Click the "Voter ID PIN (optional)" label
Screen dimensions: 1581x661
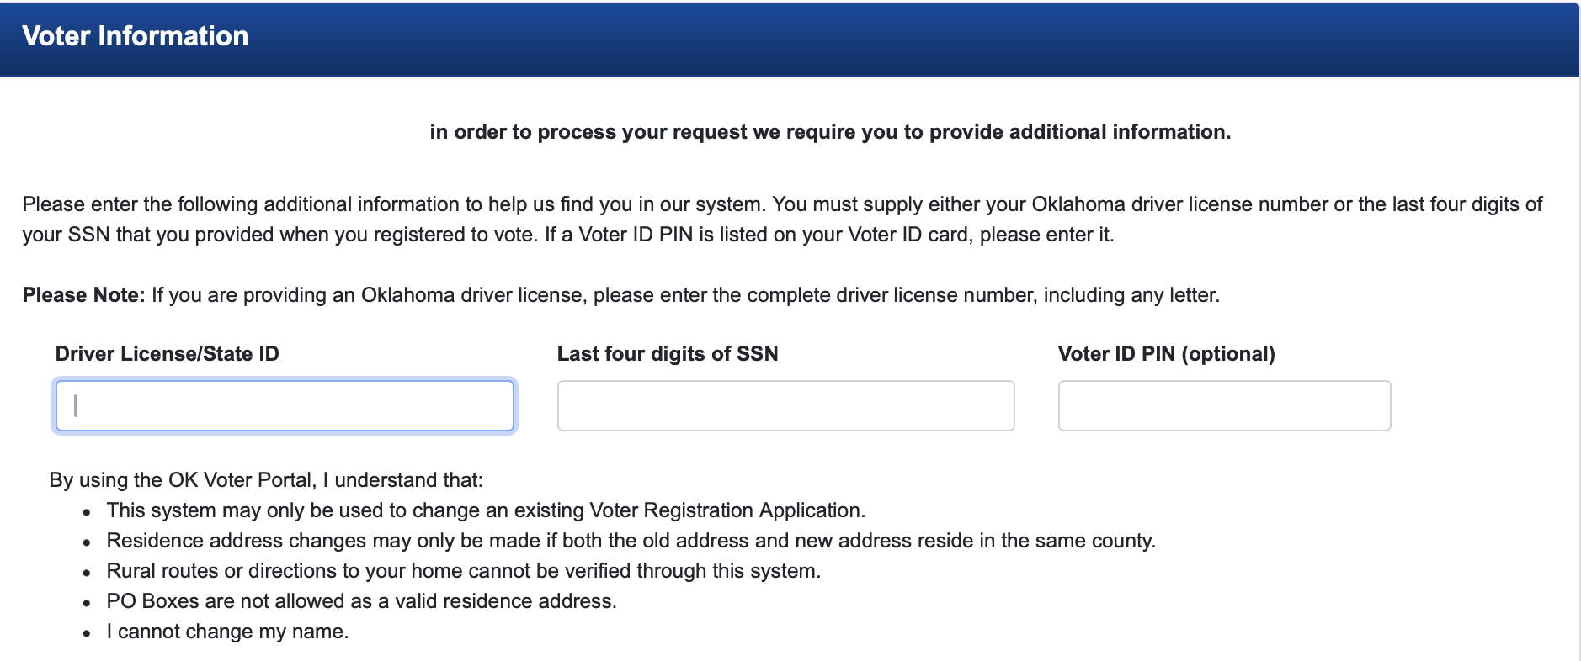pyautogui.click(x=1166, y=354)
